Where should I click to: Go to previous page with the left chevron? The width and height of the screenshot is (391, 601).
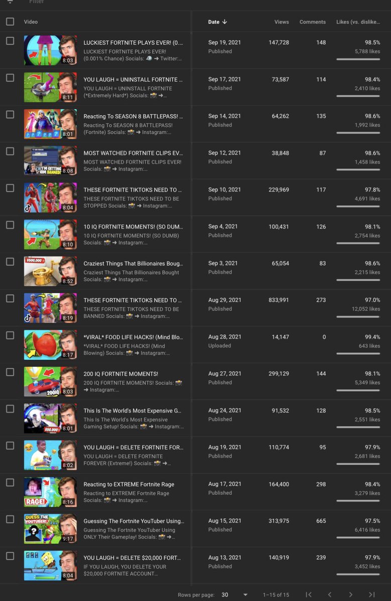click(330, 594)
